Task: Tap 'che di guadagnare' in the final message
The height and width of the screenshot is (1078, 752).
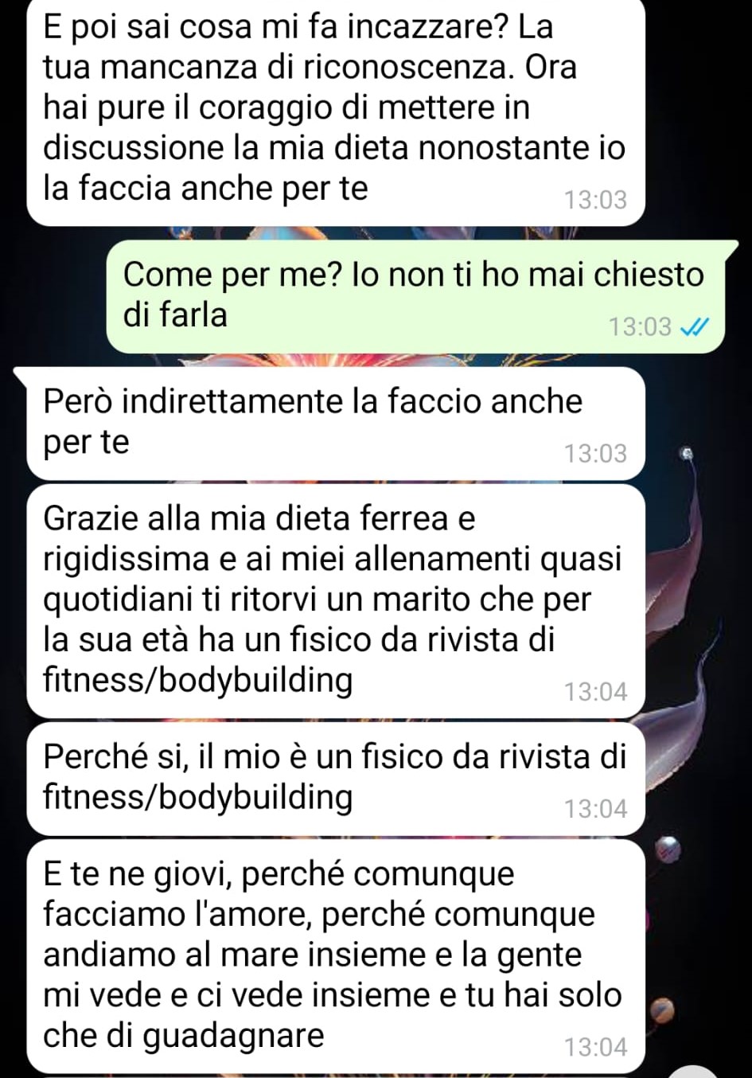Action: (x=184, y=1037)
